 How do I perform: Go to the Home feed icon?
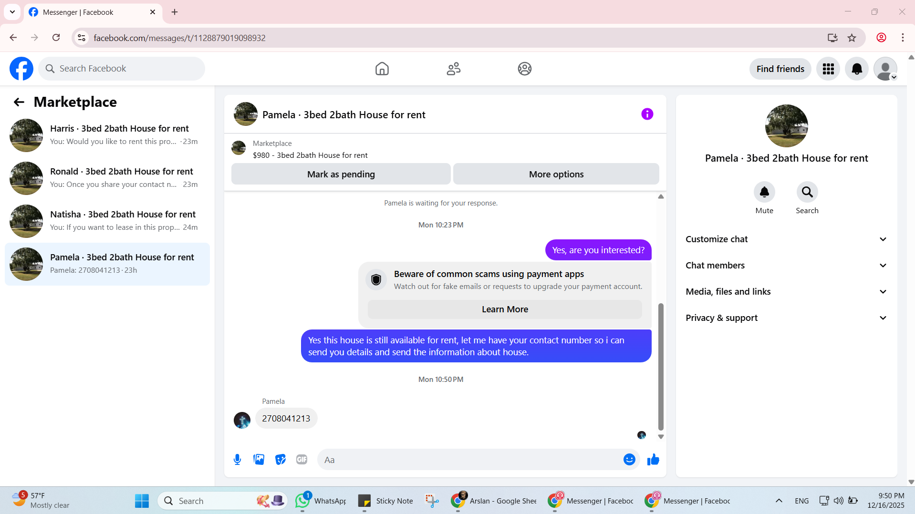pos(382,69)
